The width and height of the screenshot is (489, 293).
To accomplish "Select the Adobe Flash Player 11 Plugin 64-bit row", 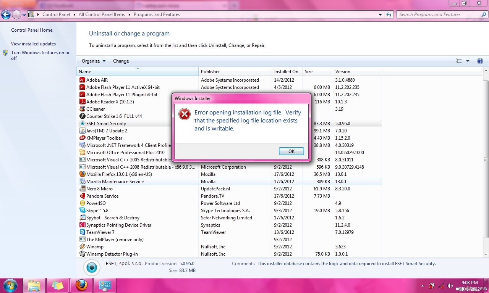I will (x=230, y=95).
